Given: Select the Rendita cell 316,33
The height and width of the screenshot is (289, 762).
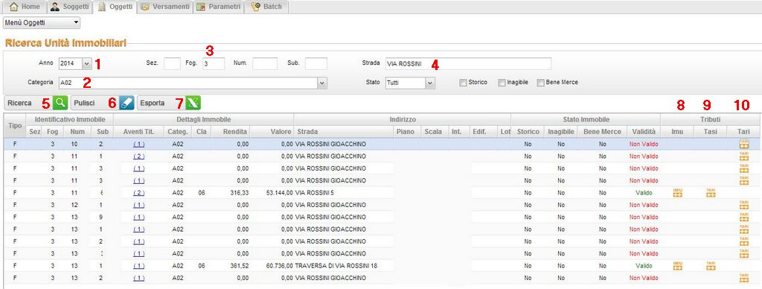Looking at the screenshot, I should (x=240, y=193).
